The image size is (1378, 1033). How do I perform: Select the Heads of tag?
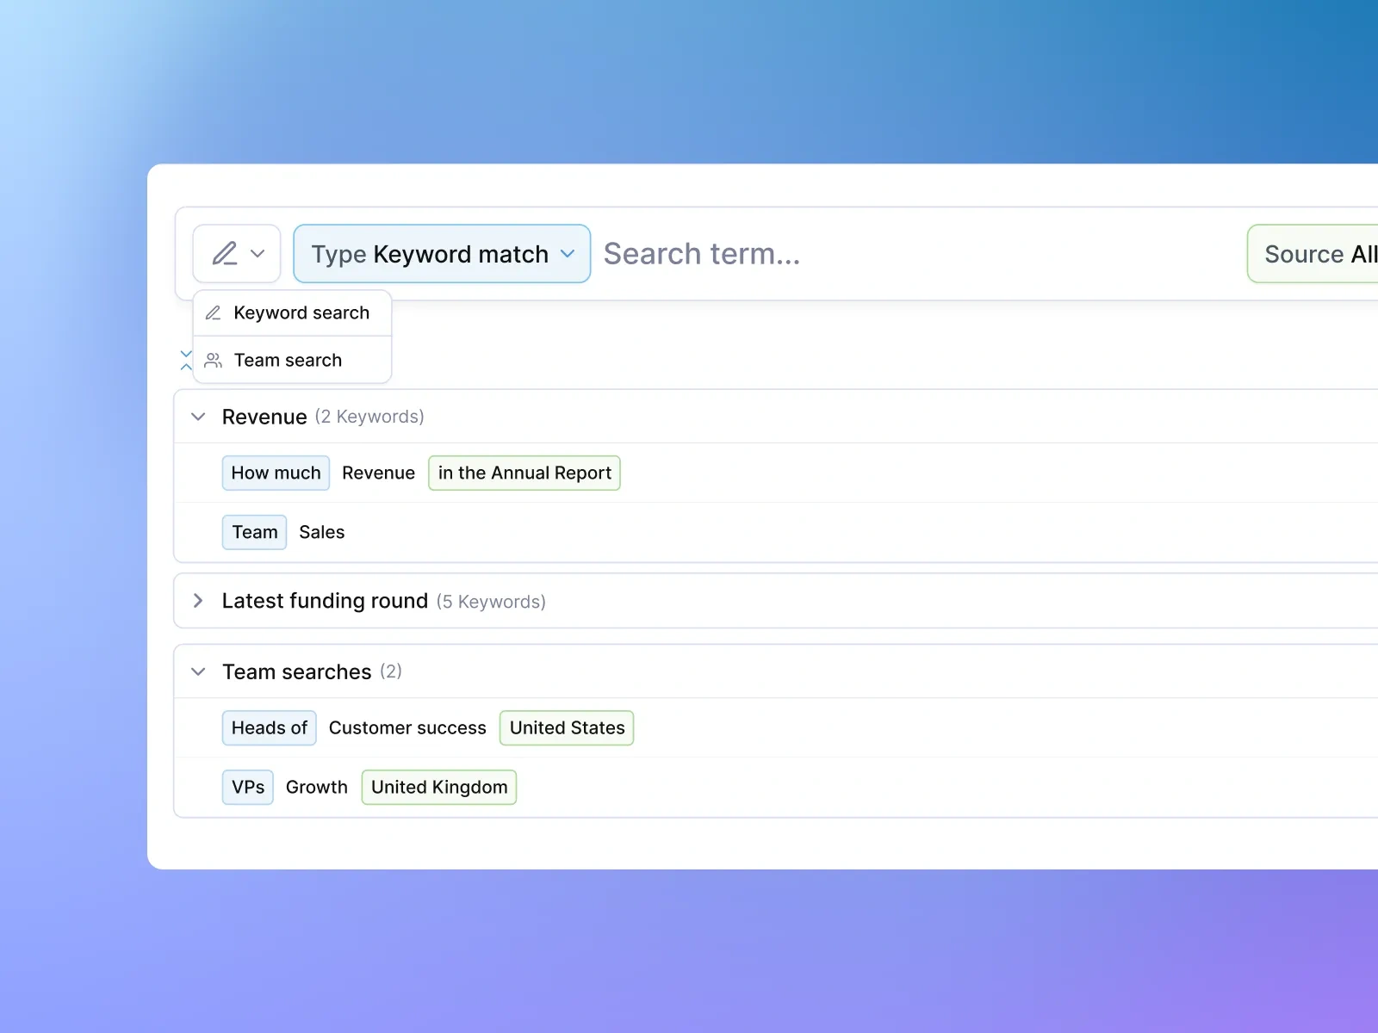(x=269, y=727)
